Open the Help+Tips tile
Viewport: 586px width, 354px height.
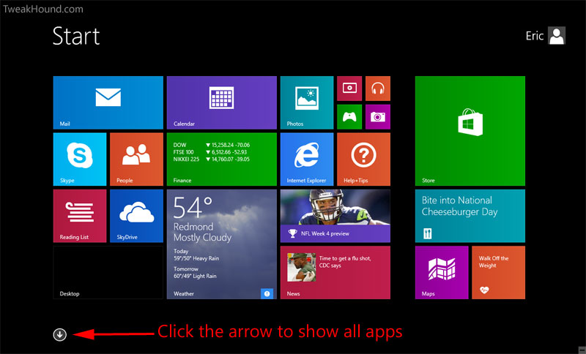[363, 159]
